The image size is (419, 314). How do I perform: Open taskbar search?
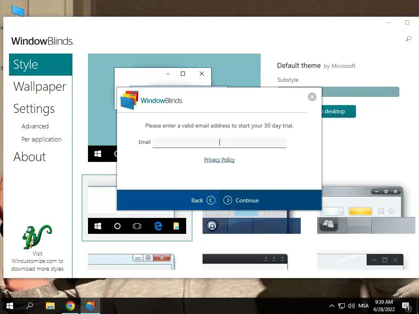29,306
